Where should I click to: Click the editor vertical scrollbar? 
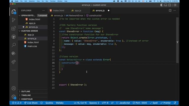tap(177, 40)
